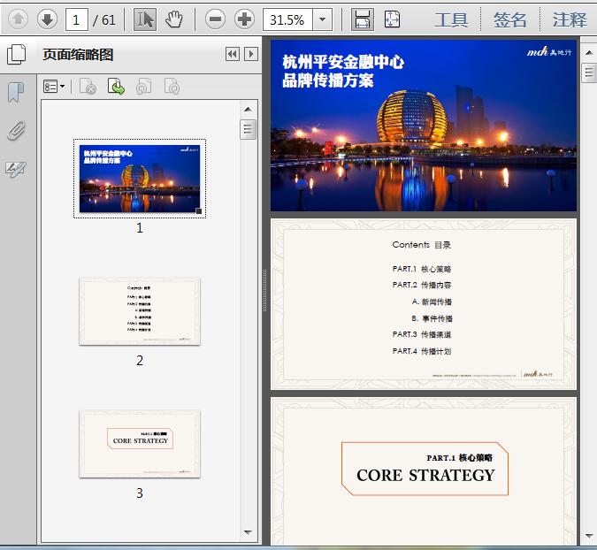Click the document scrollbar handle
This screenshot has width=597, height=550.
tap(589, 73)
